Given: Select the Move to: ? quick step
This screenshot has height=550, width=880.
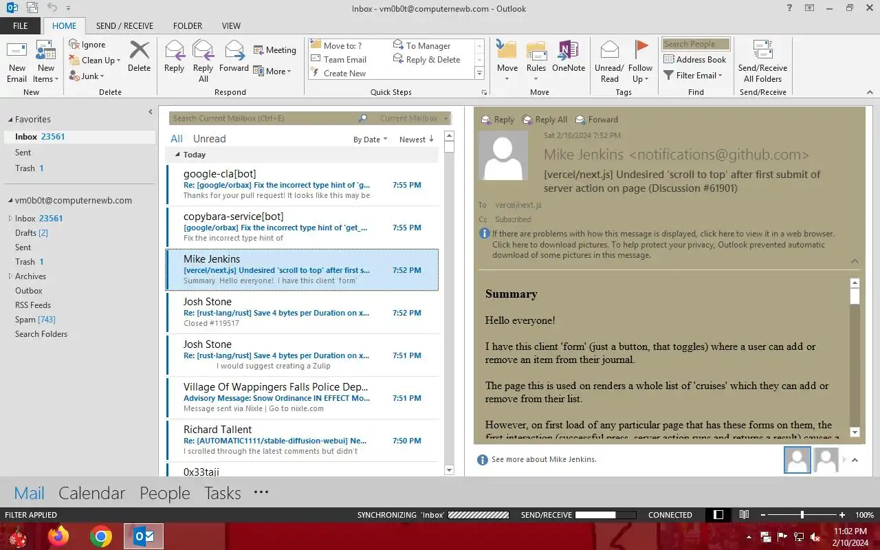Looking at the screenshot, I should 337,45.
